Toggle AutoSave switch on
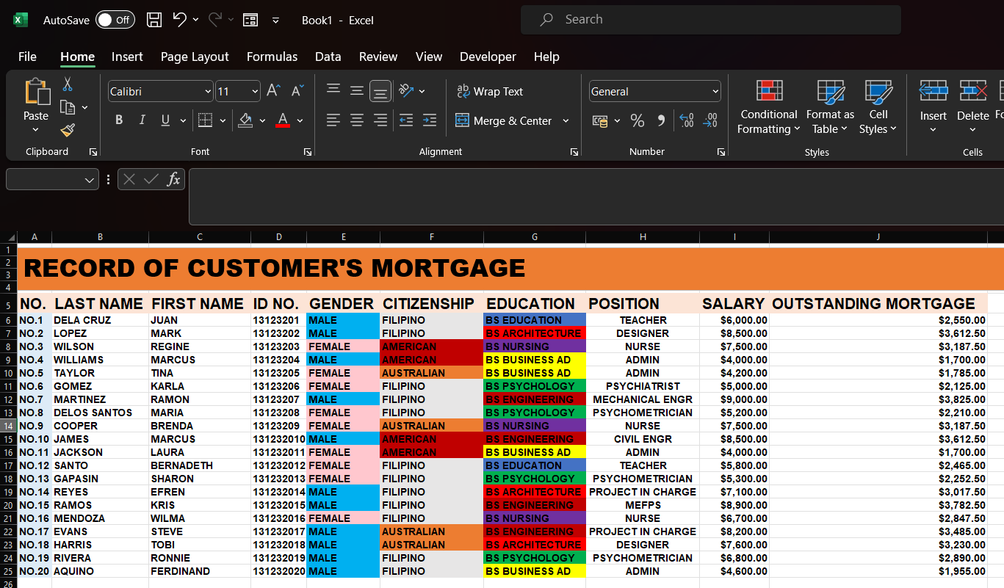 click(115, 20)
